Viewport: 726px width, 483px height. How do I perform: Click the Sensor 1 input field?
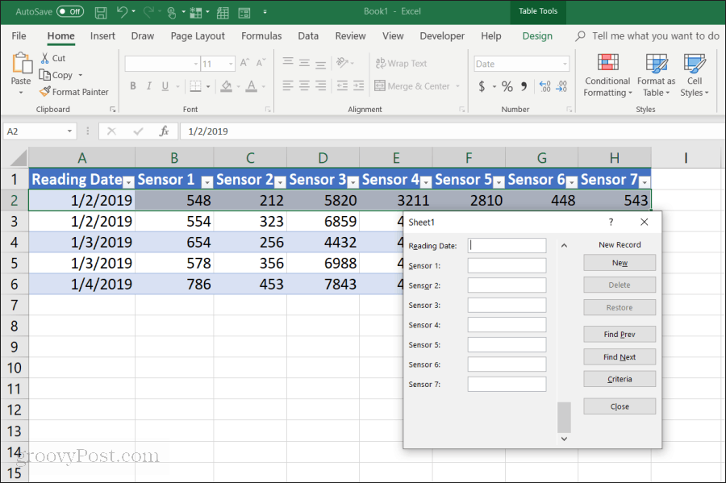click(x=507, y=265)
